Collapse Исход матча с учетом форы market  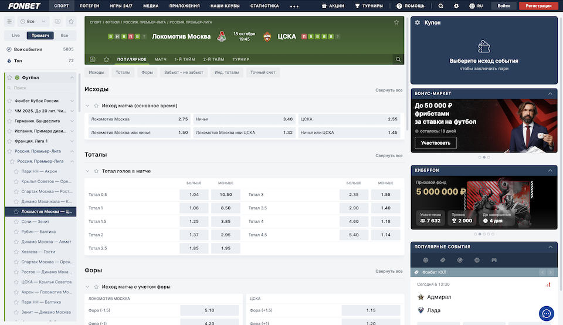[87, 286]
